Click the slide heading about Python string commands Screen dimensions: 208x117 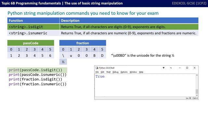(x=83, y=13)
